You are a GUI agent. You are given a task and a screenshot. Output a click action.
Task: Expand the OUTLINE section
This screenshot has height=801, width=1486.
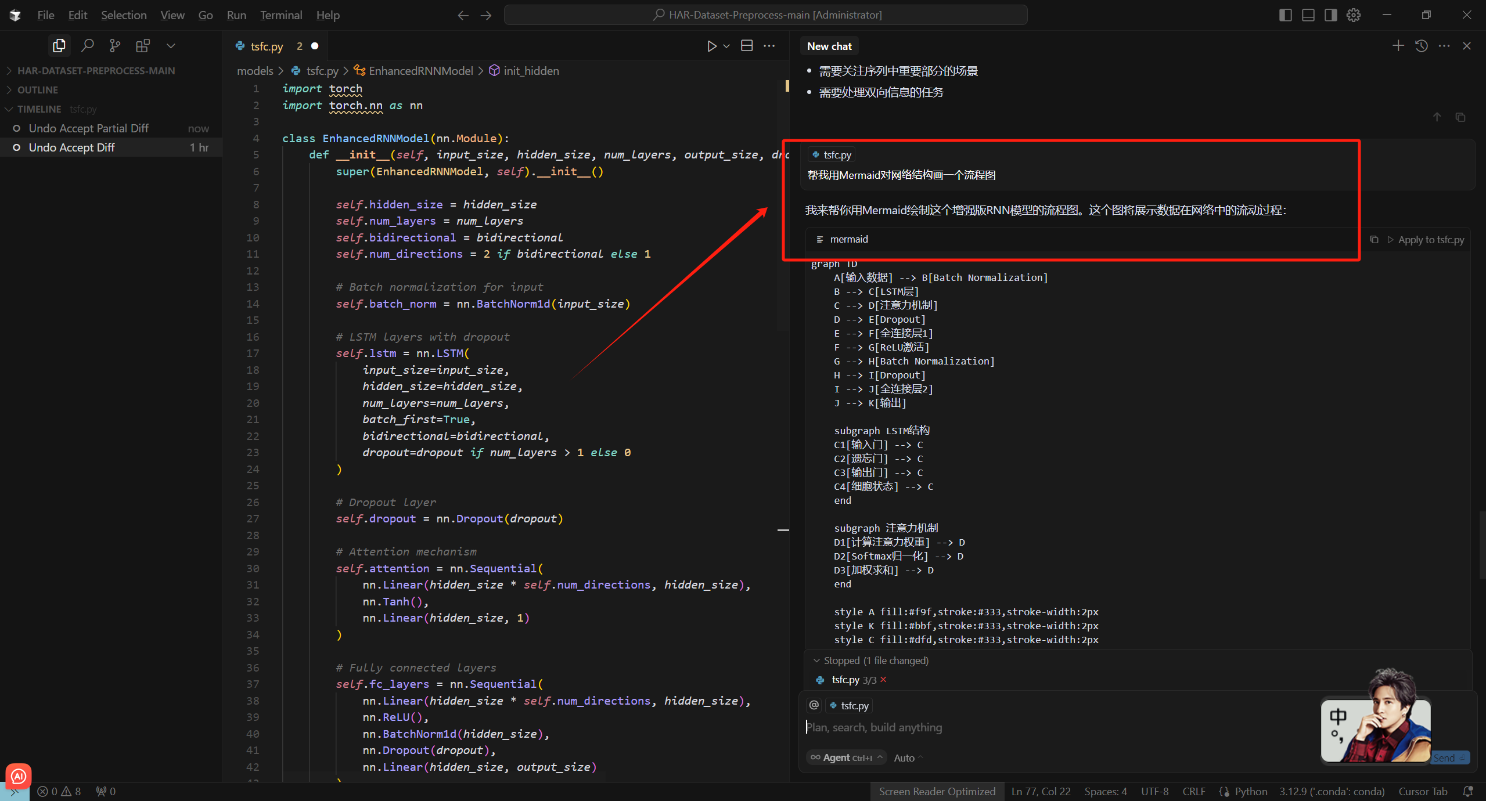(38, 90)
